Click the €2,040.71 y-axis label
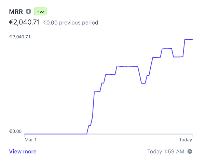 coord(20,37)
